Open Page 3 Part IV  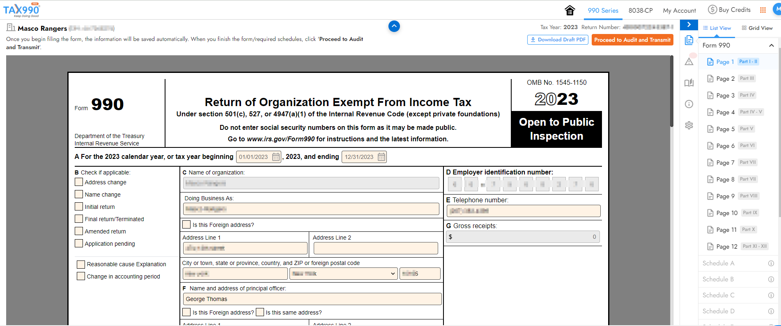click(x=738, y=95)
